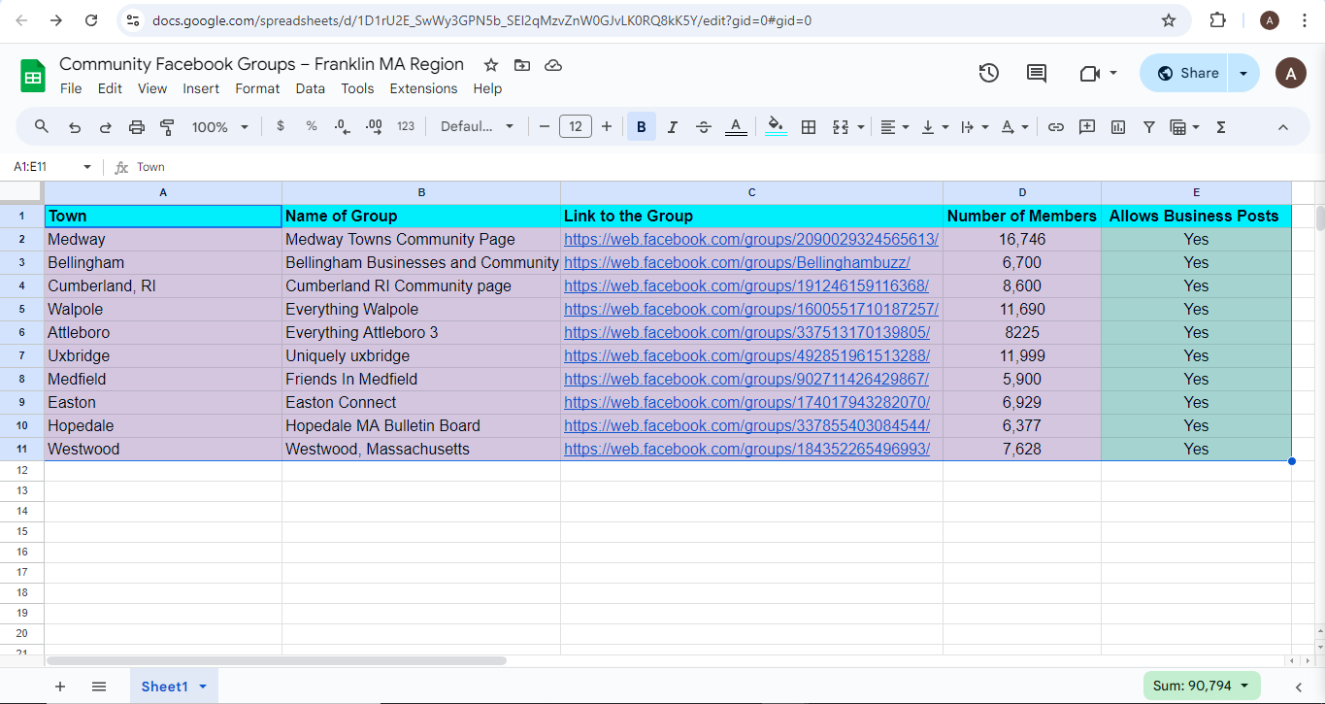Open the functions menu

[x=1221, y=126]
